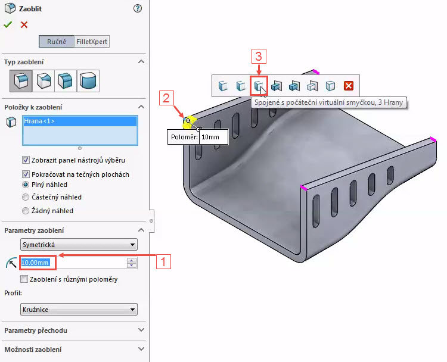Select constant size fillet type icon
447x362 pixels.
pyautogui.click(x=21, y=81)
